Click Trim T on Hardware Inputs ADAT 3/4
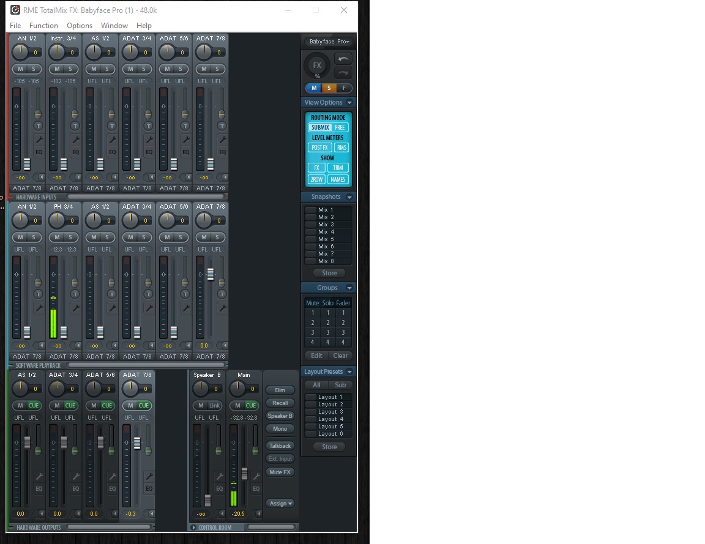The width and height of the screenshot is (705, 544). tap(149, 126)
